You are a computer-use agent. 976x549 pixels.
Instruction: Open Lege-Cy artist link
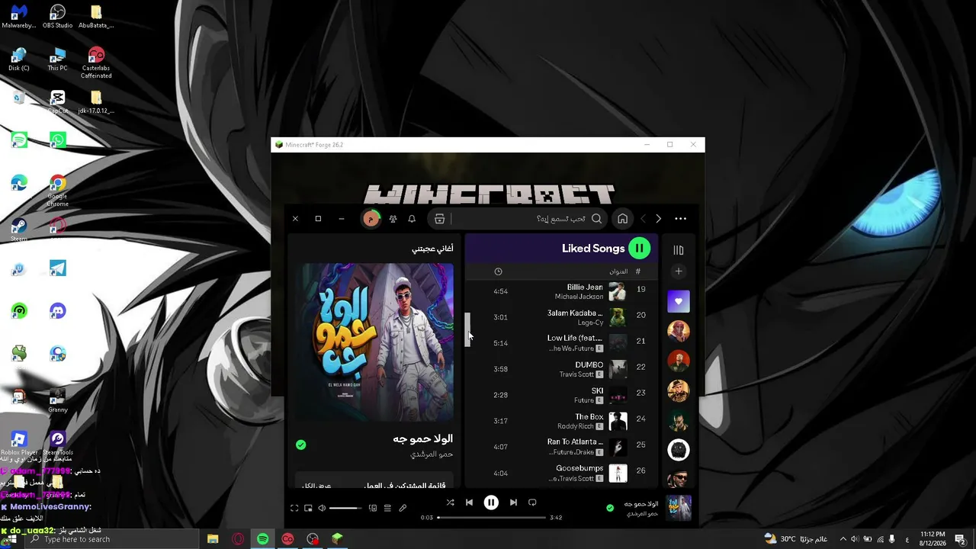tap(590, 323)
